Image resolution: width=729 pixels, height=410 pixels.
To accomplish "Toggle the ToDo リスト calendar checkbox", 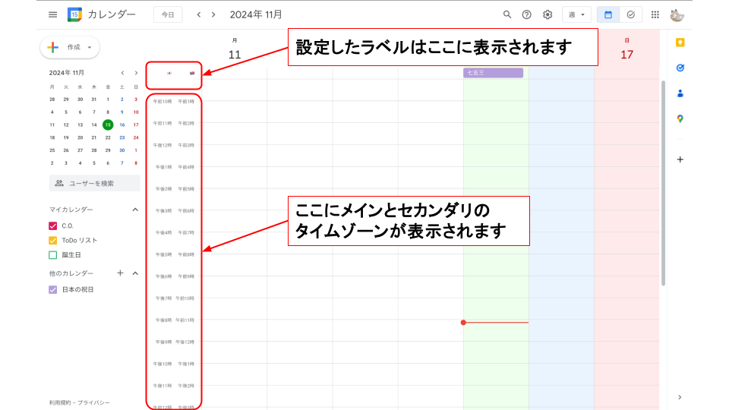I will click(x=53, y=241).
